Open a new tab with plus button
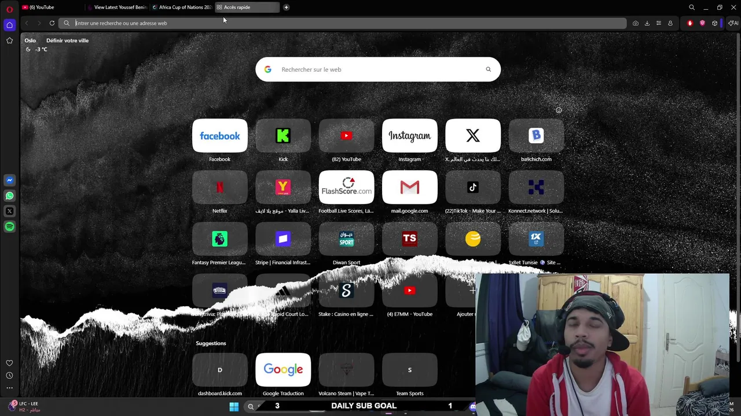This screenshot has width=741, height=416. [x=286, y=8]
